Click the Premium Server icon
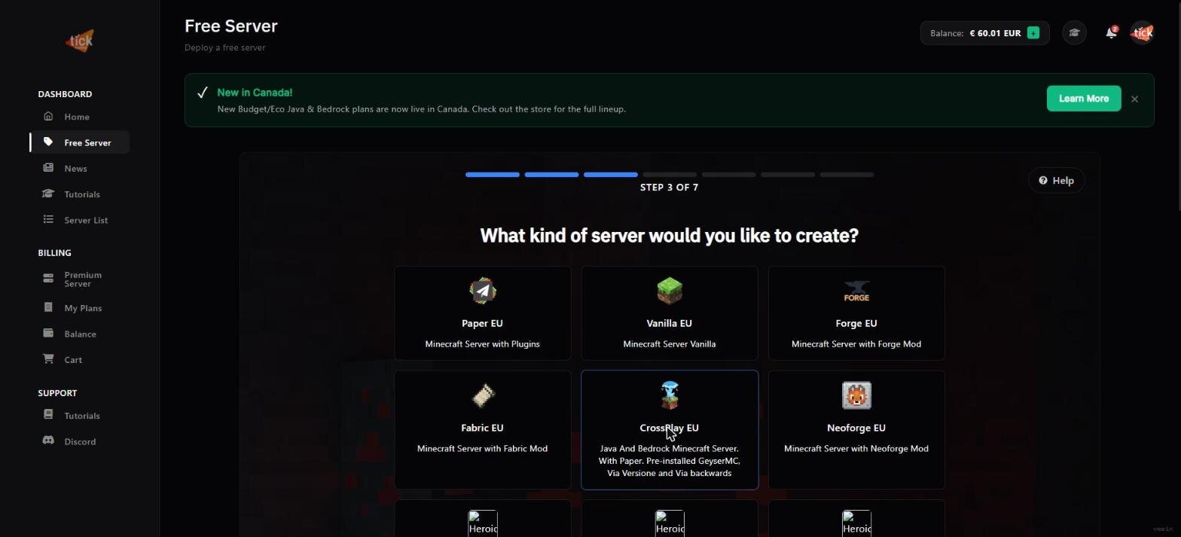 point(48,279)
